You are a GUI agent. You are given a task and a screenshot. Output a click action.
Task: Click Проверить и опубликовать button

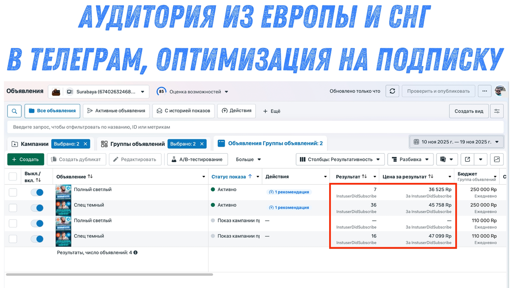click(438, 91)
